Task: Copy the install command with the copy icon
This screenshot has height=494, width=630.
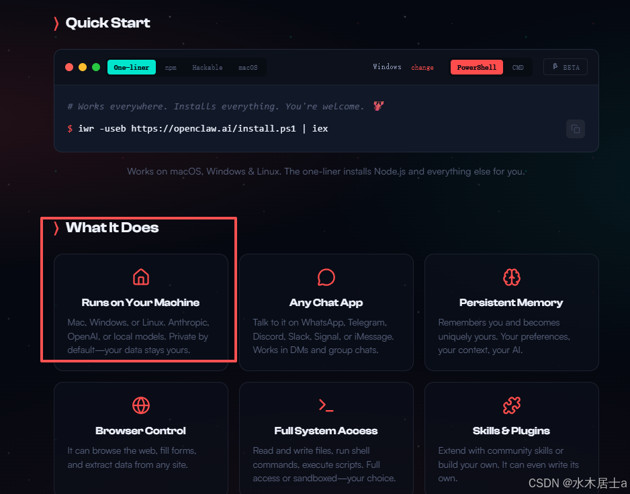Action: click(576, 129)
